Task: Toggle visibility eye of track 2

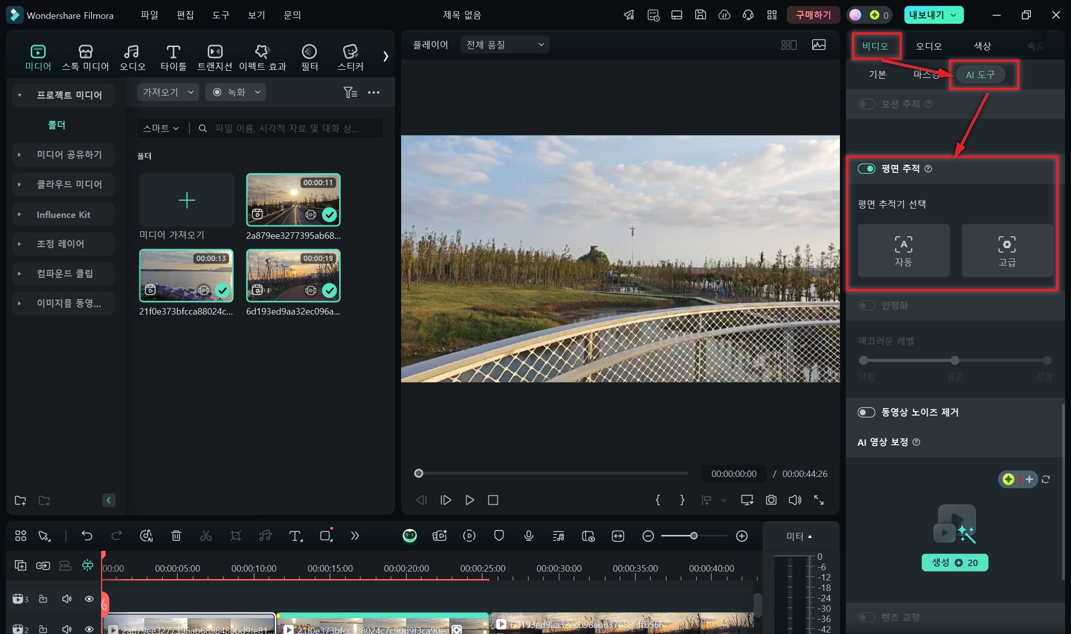Action: click(x=89, y=629)
